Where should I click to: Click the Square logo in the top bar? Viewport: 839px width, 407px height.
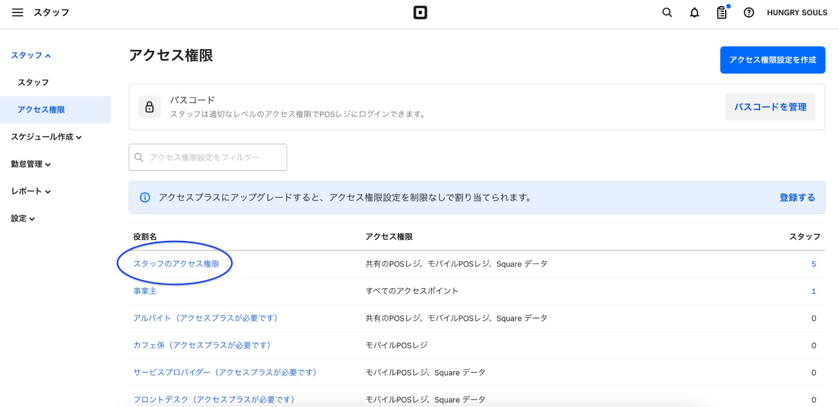coord(420,12)
